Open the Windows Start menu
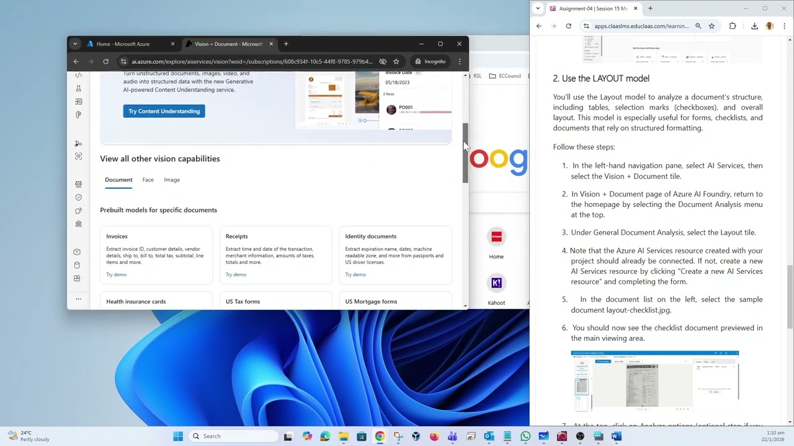The height and width of the screenshot is (446, 794). tap(178, 436)
